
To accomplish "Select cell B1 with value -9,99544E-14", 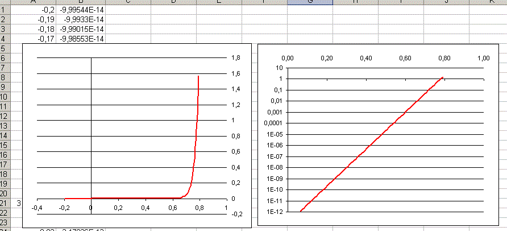I will click(x=81, y=10).
